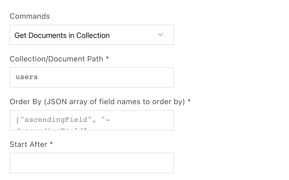The width and height of the screenshot is (289, 180).
Task: Click the parenthetical JSON array of field names text
Action: (114, 102)
